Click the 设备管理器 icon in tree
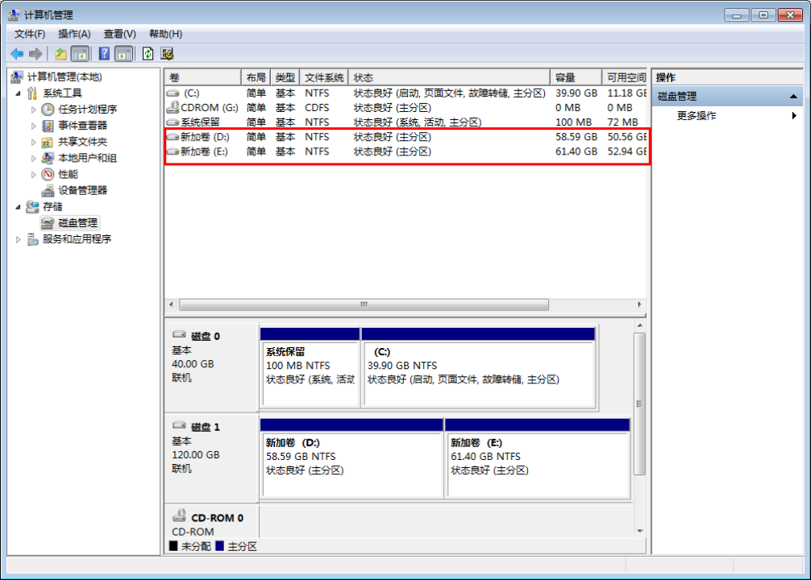This screenshot has height=580, width=811. pyautogui.click(x=48, y=191)
